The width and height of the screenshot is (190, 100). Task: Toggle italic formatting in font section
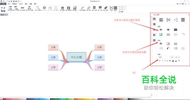(x=162, y=61)
